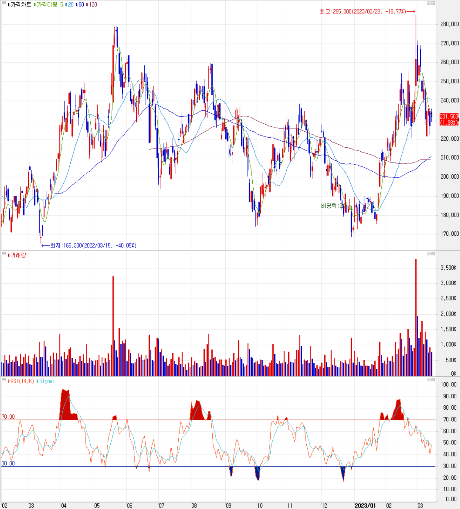Close the price chart panel

click(x=433, y=3)
